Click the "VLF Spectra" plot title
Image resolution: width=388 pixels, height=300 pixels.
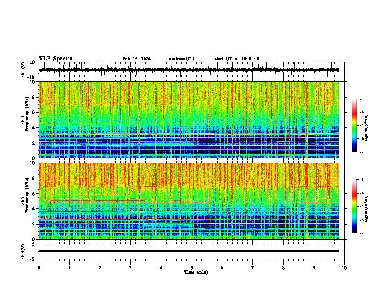[55, 59]
